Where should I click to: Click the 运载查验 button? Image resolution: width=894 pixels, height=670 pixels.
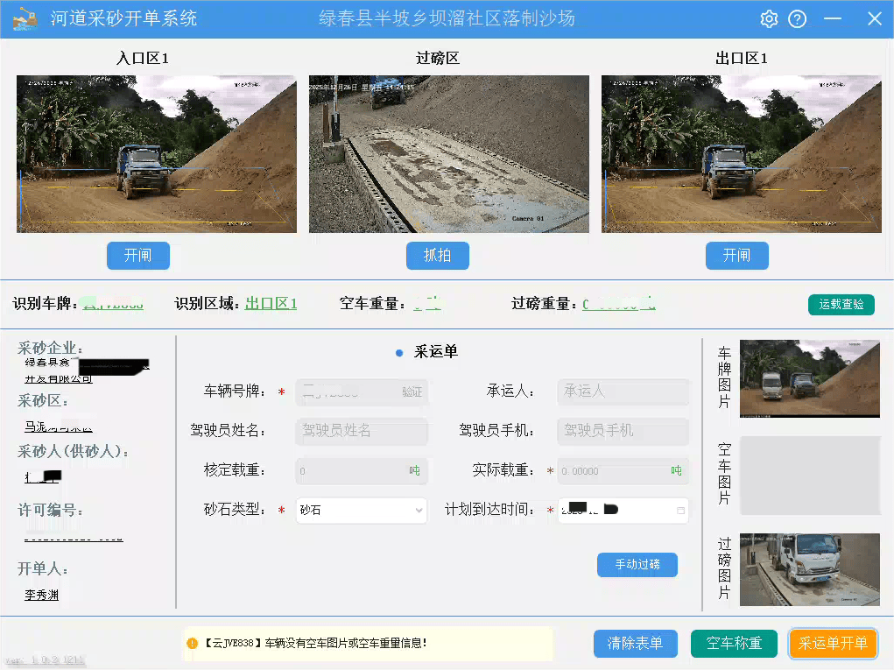pos(841,305)
